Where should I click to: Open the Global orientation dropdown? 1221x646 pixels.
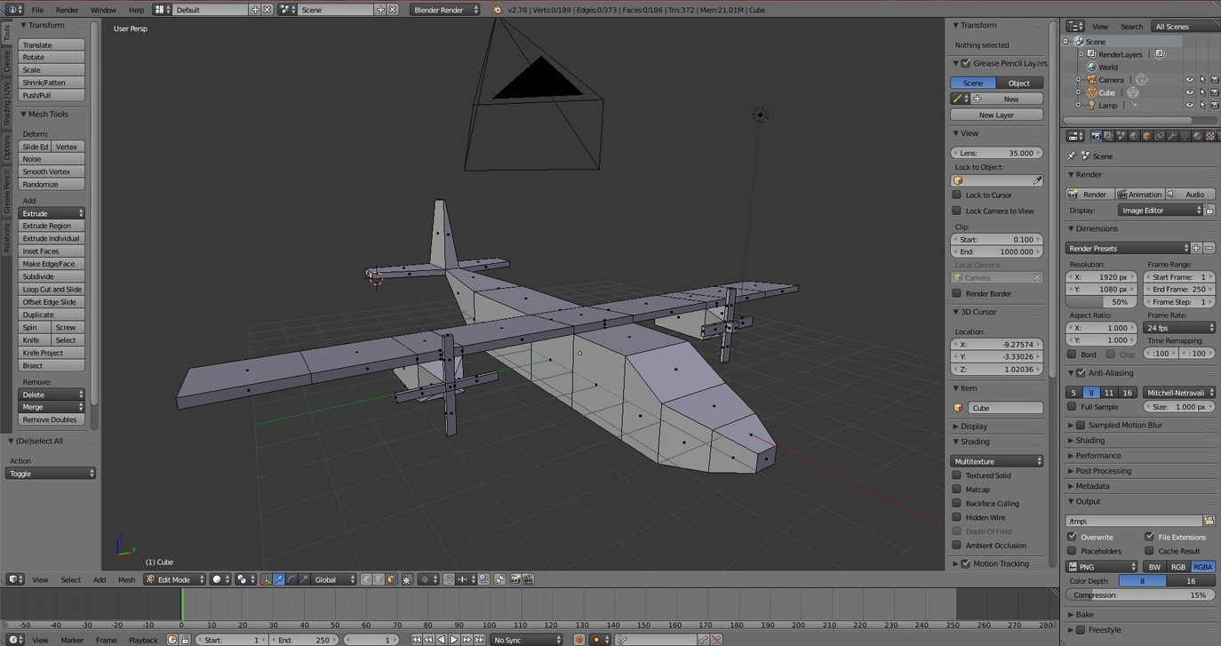[333, 579]
